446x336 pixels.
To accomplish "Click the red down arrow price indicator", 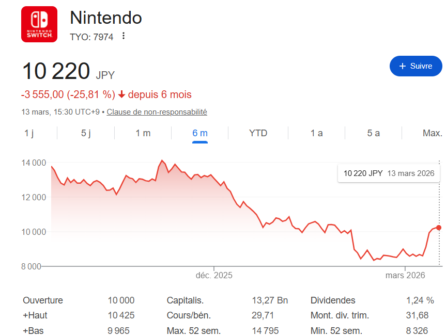I will pyautogui.click(x=121, y=95).
